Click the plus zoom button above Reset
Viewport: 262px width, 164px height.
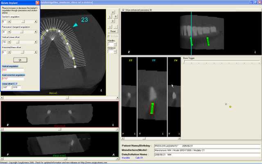coord(110,27)
